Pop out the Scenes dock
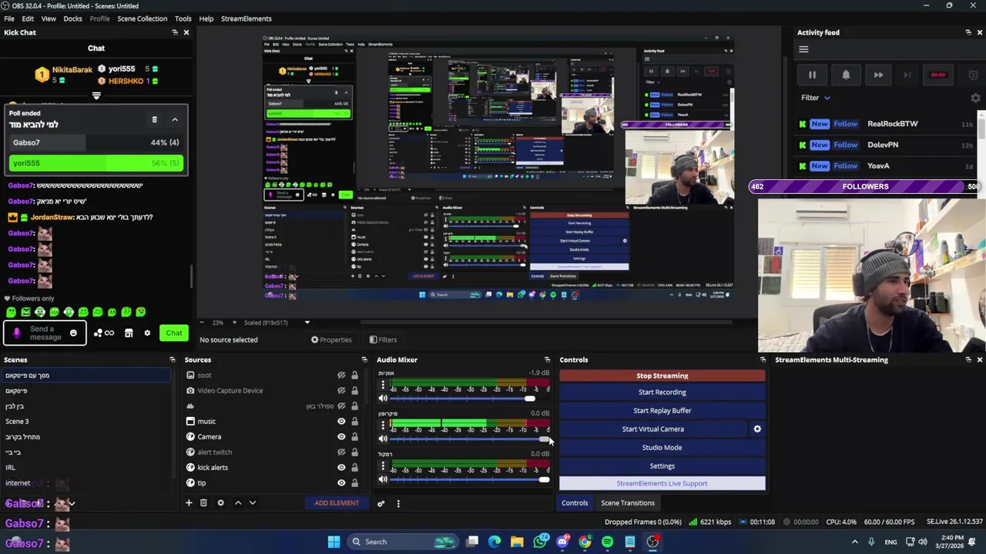 (172, 359)
